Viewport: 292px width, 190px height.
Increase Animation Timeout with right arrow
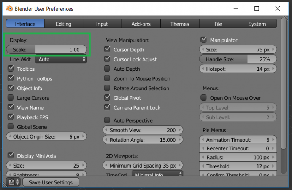(273, 139)
